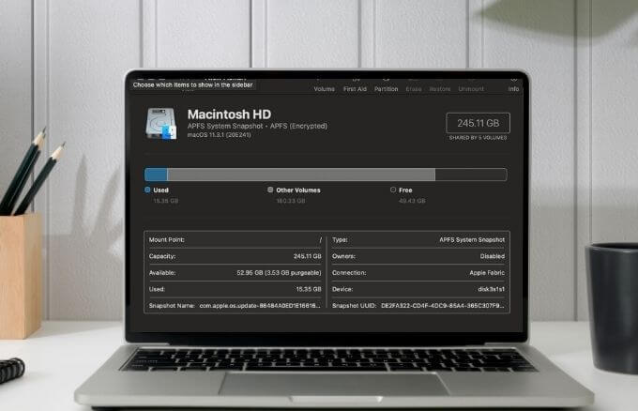Screen dimensions: 638x411
Task: Click the Used legend label
Action: pos(160,190)
